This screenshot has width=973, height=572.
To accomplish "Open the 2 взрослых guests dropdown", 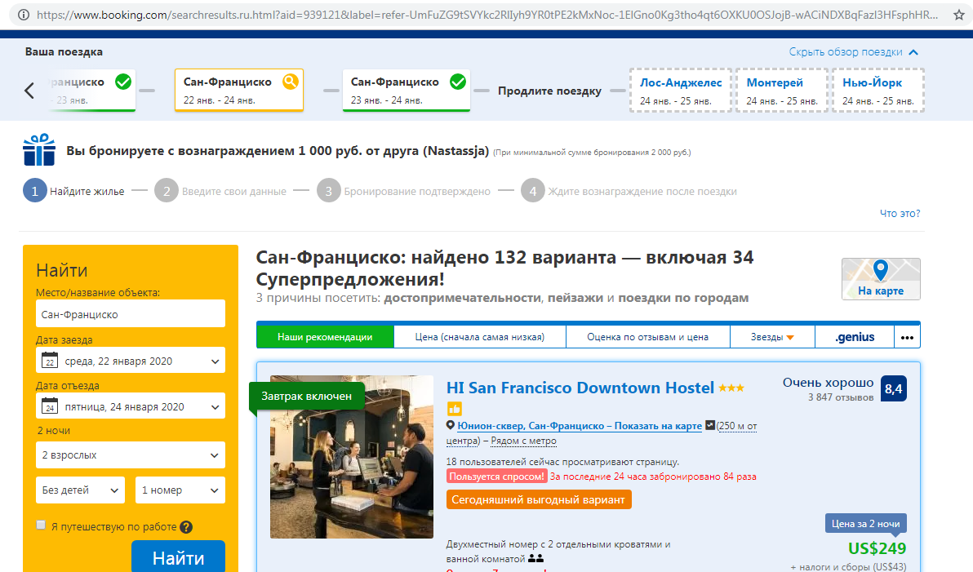I will pyautogui.click(x=131, y=454).
